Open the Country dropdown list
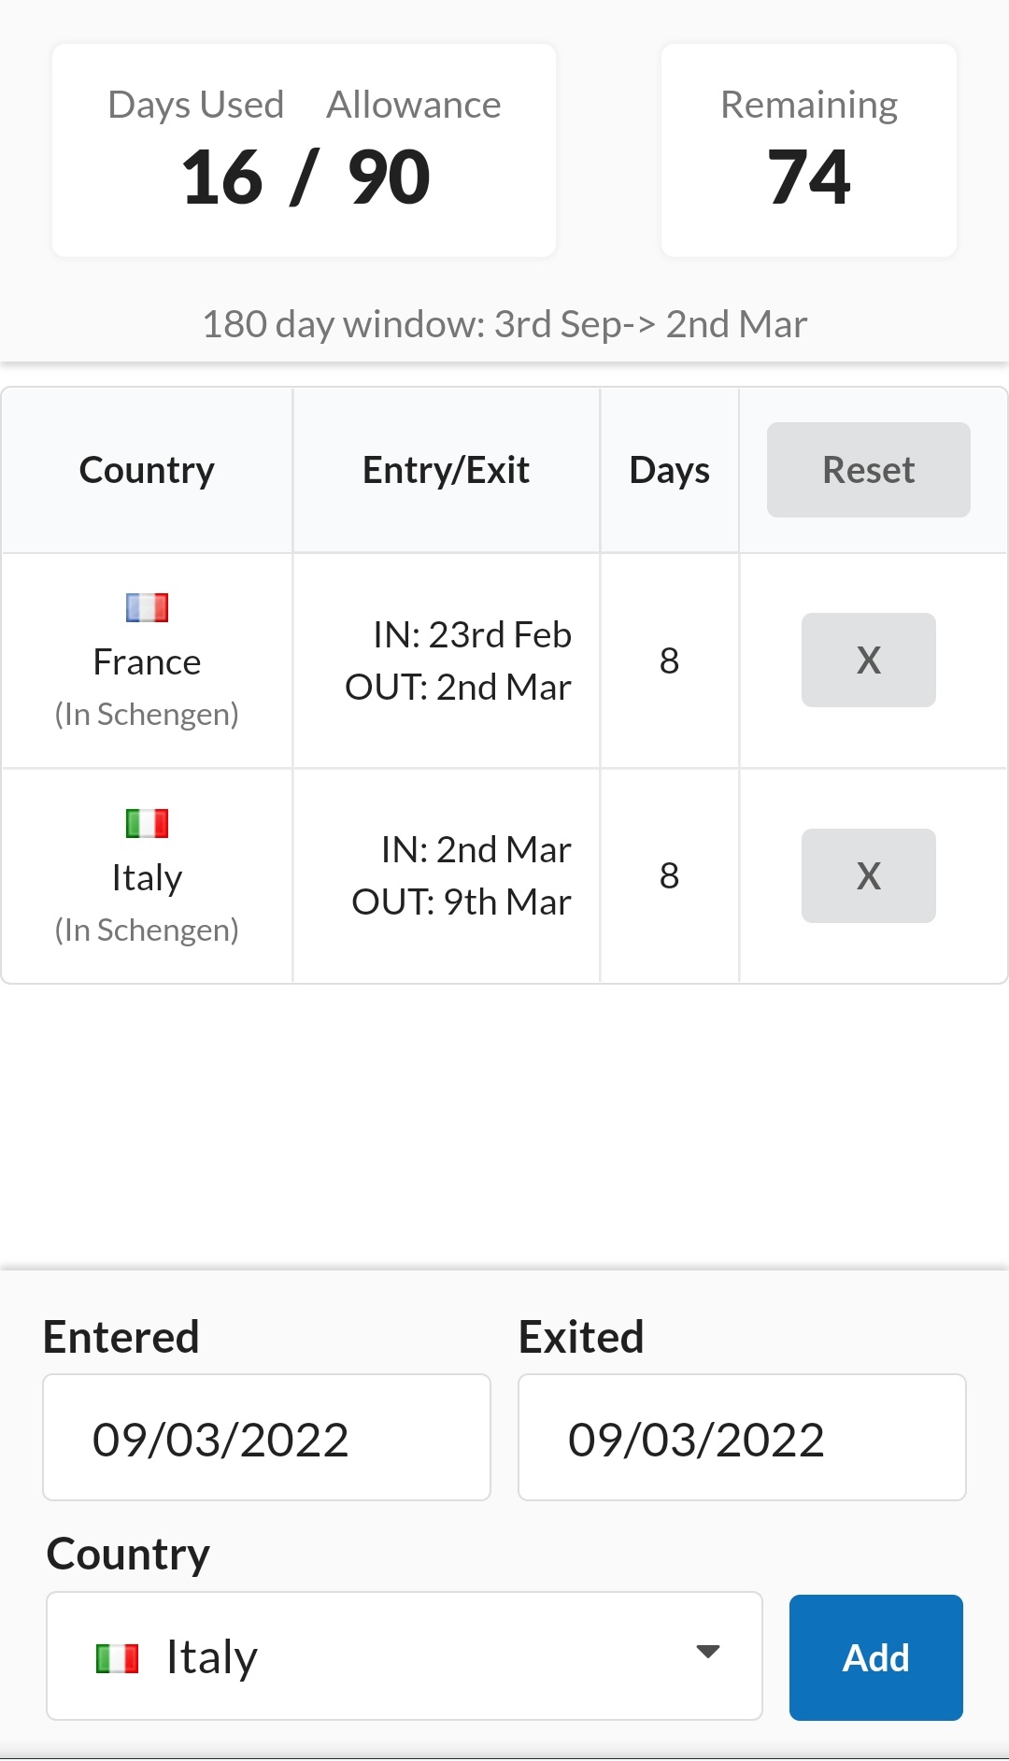The height and width of the screenshot is (1761, 1009). click(x=404, y=1656)
